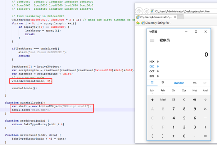Click the shift up-arrow key
Viewport: 217px width, 145px height.
tap(152, 100)
